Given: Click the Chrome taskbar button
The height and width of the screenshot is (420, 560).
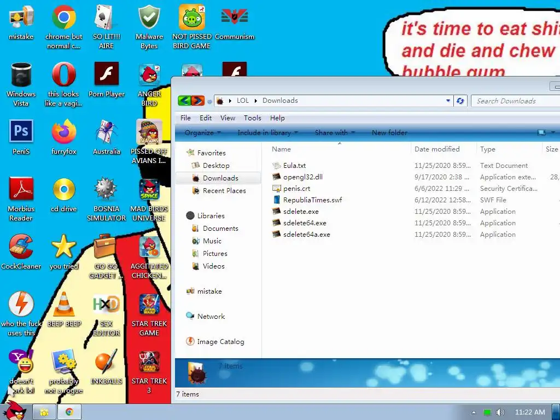Looking at the screenshot, I should click(x=69, y=412).
